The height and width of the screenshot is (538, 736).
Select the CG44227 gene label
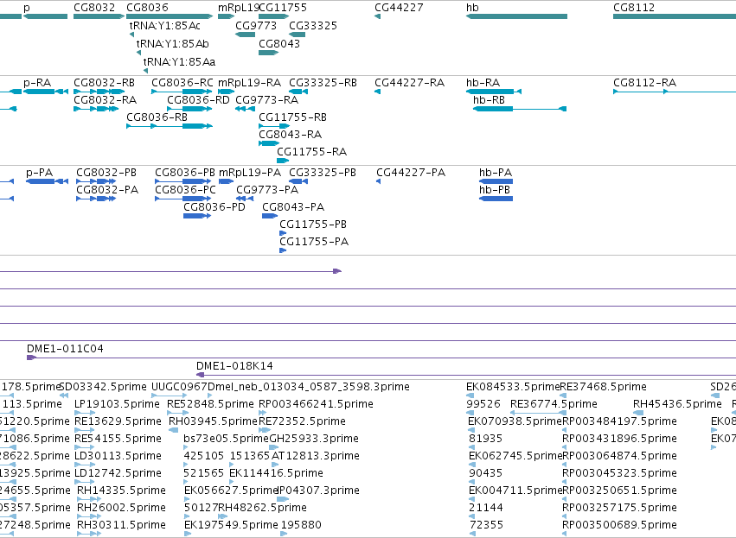(x=399, y=8)
